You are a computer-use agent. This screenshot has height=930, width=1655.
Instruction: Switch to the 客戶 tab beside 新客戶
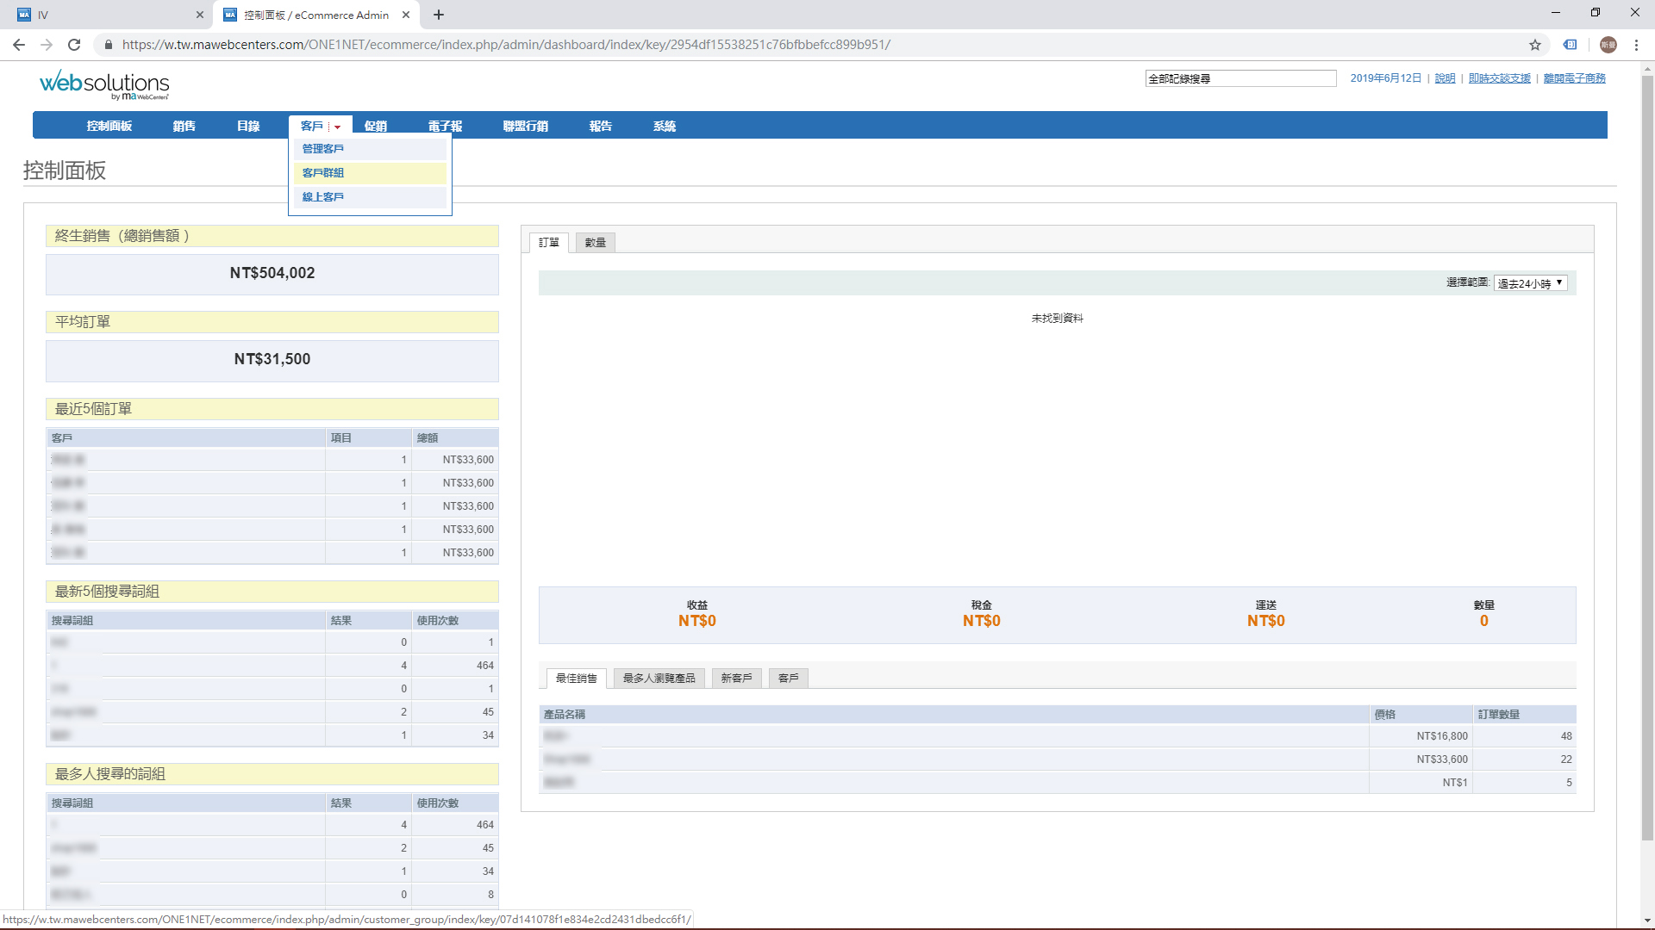tap(789, 679)
